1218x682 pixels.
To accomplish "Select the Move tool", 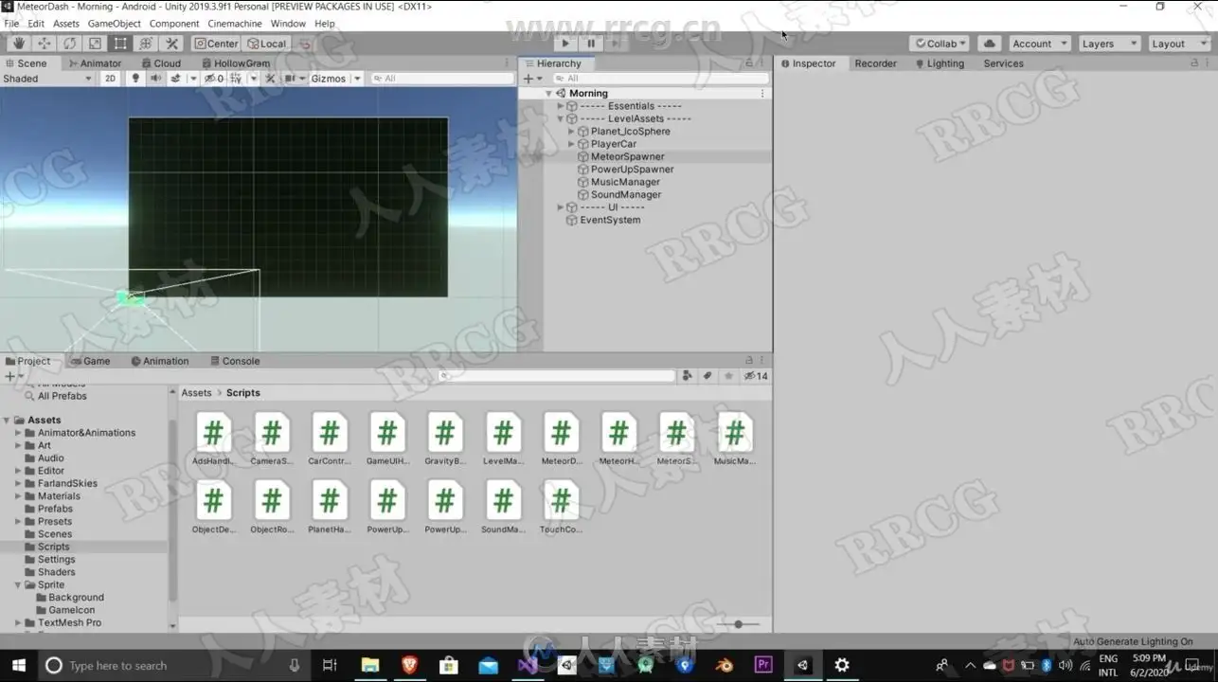I will coord(44,44).
